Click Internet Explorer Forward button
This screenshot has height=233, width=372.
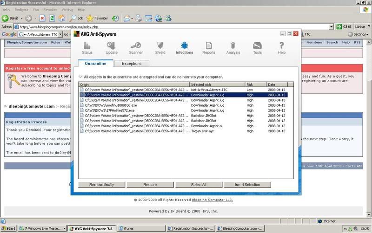28,18
